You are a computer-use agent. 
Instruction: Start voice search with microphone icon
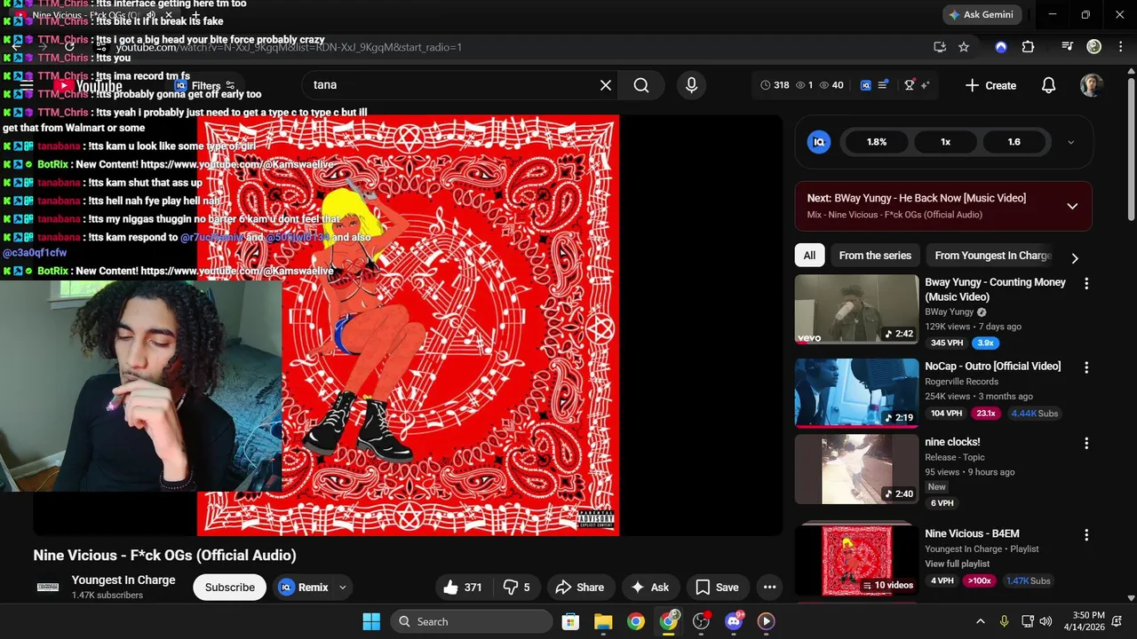[691, 85]
